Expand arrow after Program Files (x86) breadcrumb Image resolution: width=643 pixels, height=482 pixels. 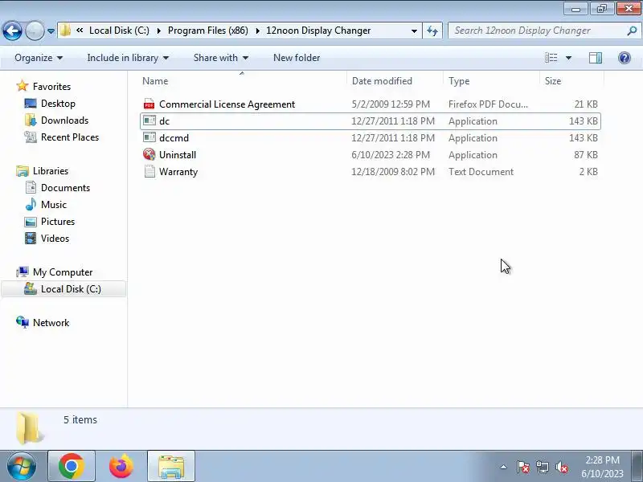257,31
